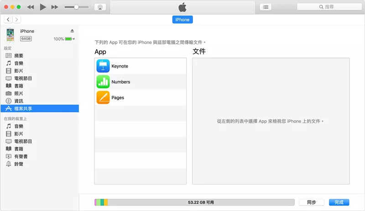Go back with the left chevron

(9, 20)
